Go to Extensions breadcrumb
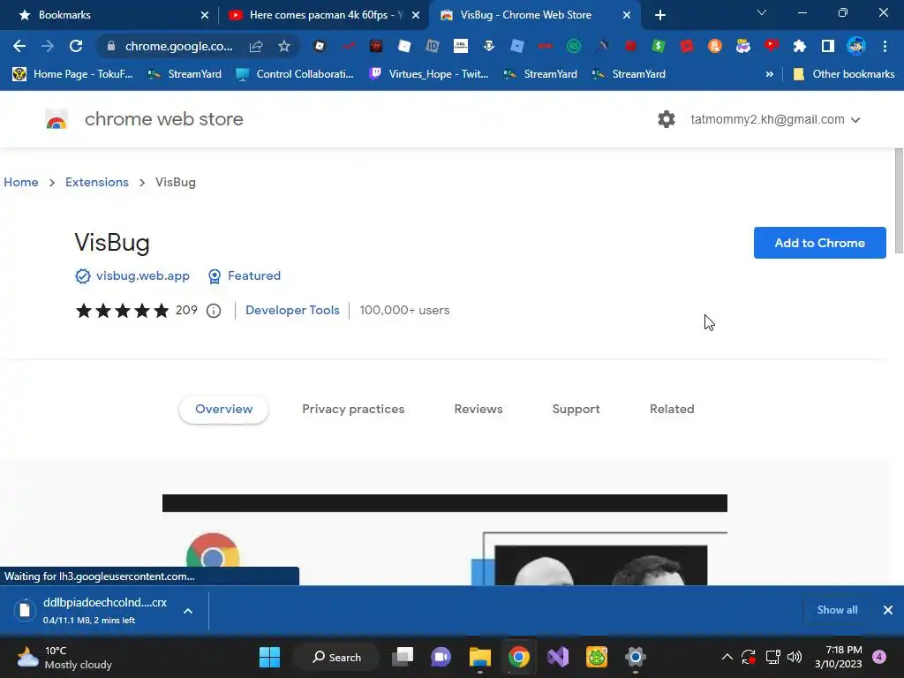The image size is (904, 678). point(97,182)
